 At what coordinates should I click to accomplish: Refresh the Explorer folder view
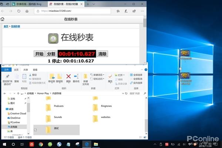[x=126, y=94]
